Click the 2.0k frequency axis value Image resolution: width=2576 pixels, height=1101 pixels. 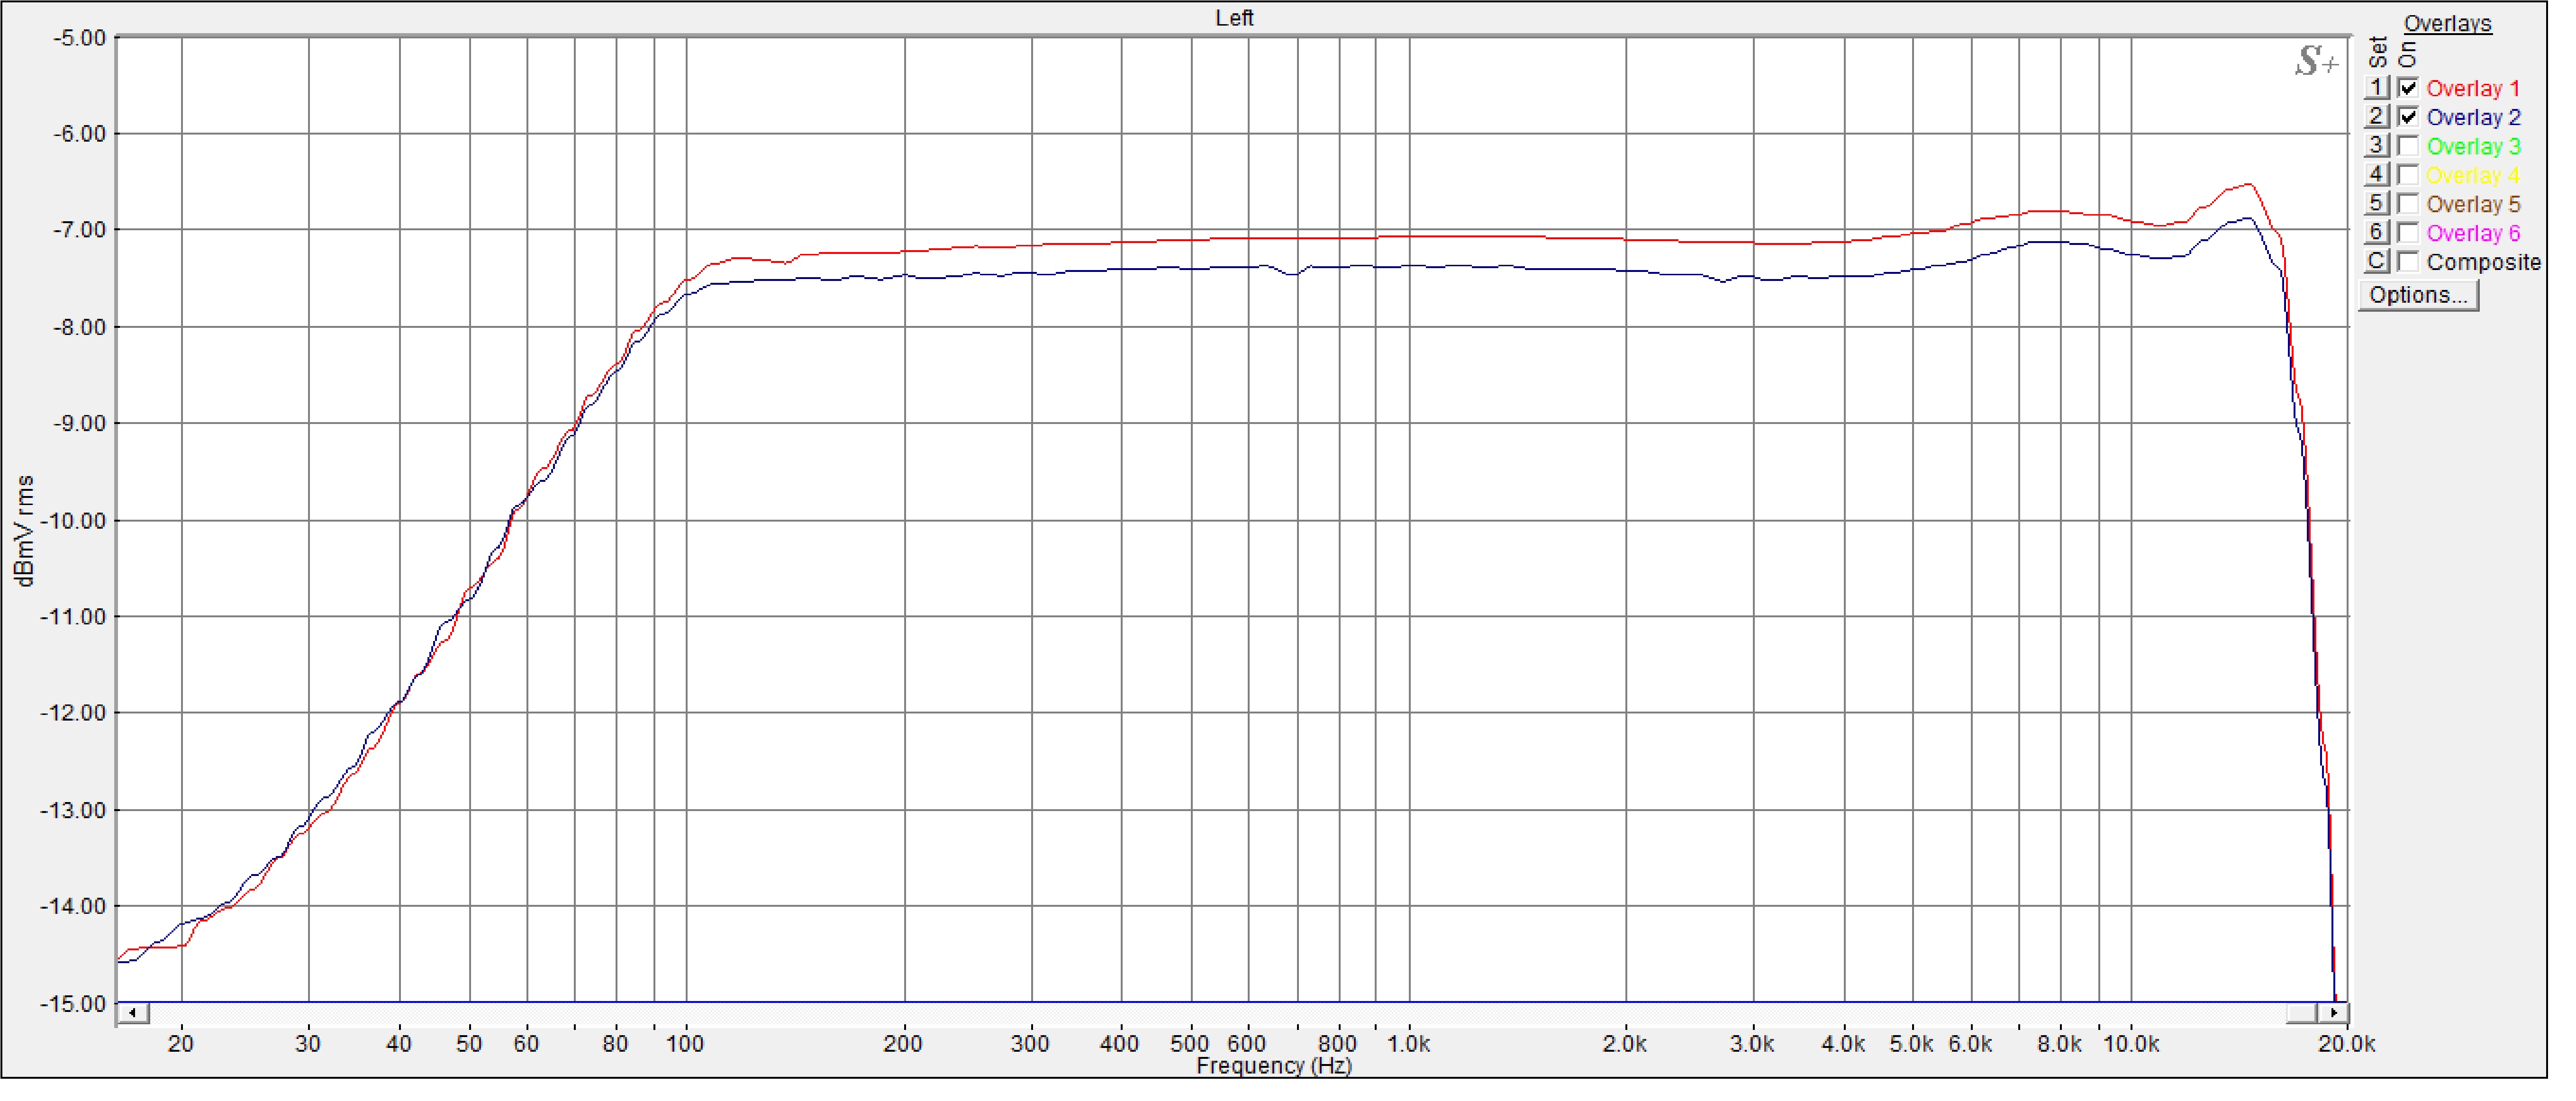pyautogui.click(x=1624, y=1044)
